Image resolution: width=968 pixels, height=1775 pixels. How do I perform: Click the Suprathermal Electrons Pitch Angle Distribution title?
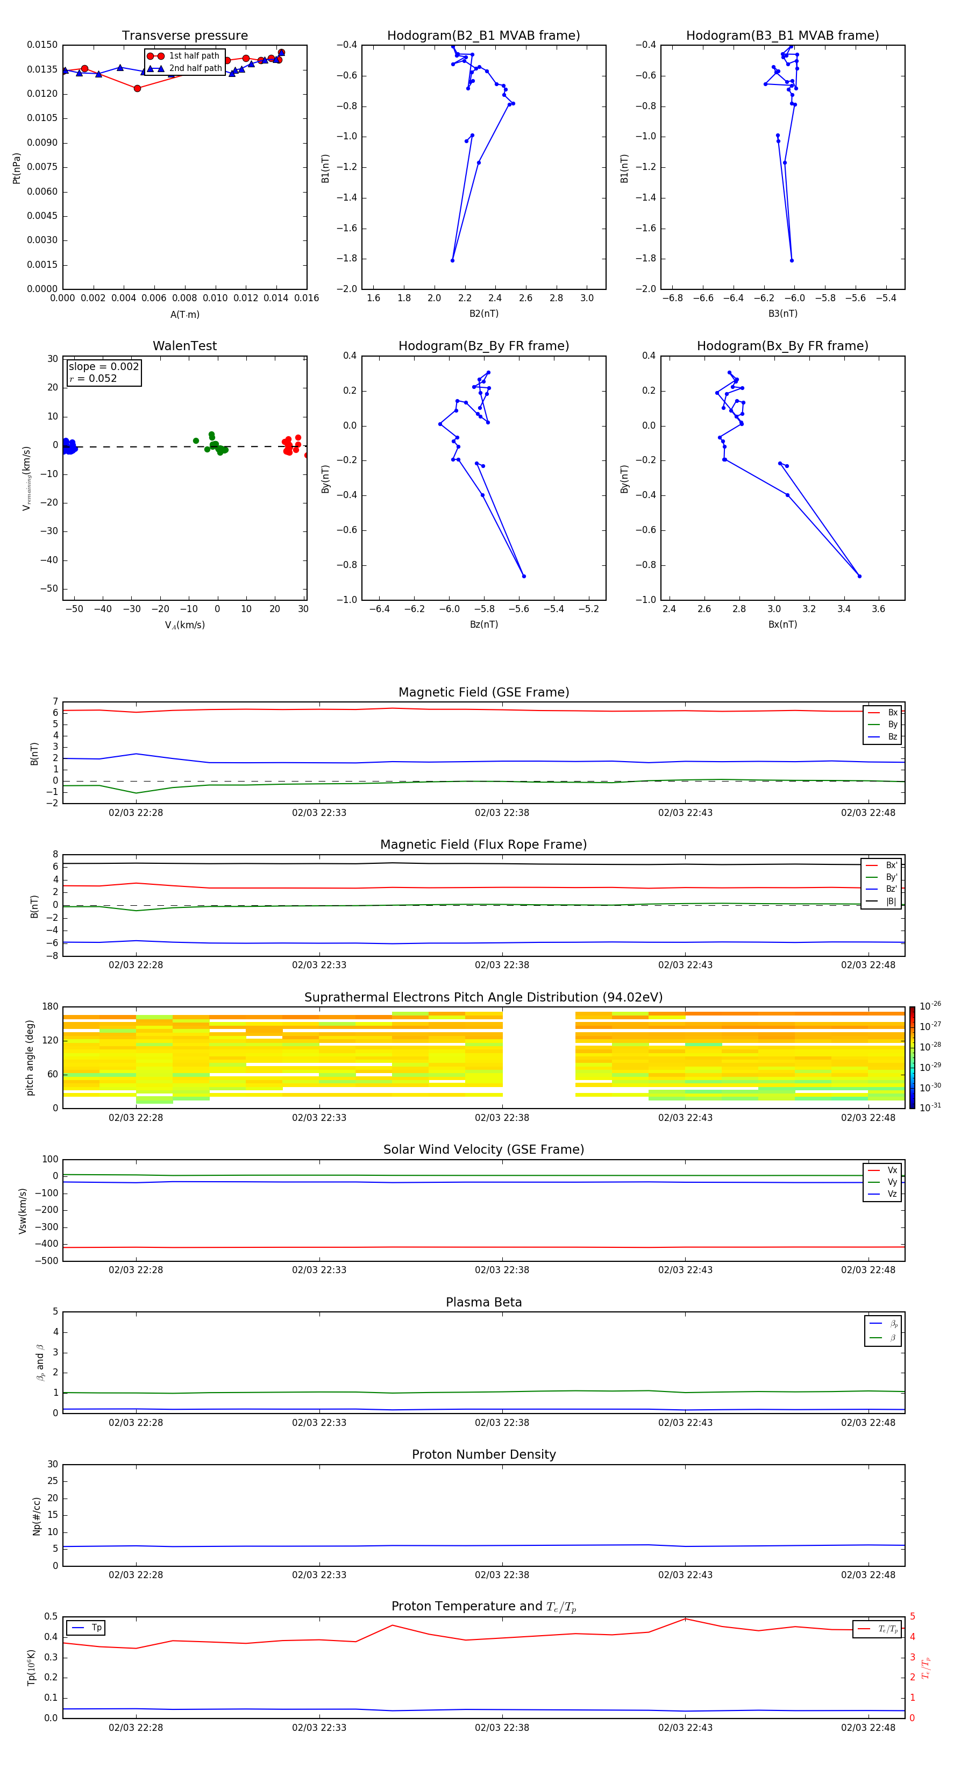click(483, 997)
